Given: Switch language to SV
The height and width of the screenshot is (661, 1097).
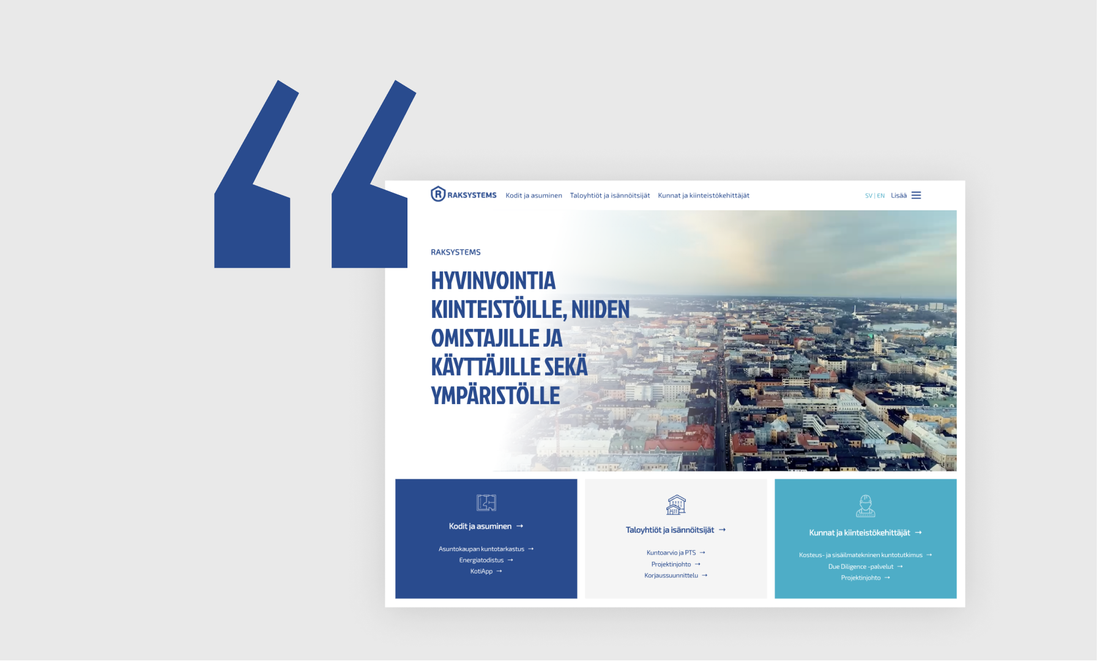Looking at the screenshot, I should click(868, 196).
